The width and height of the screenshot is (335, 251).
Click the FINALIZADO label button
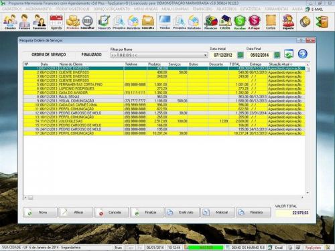(91, 55)
